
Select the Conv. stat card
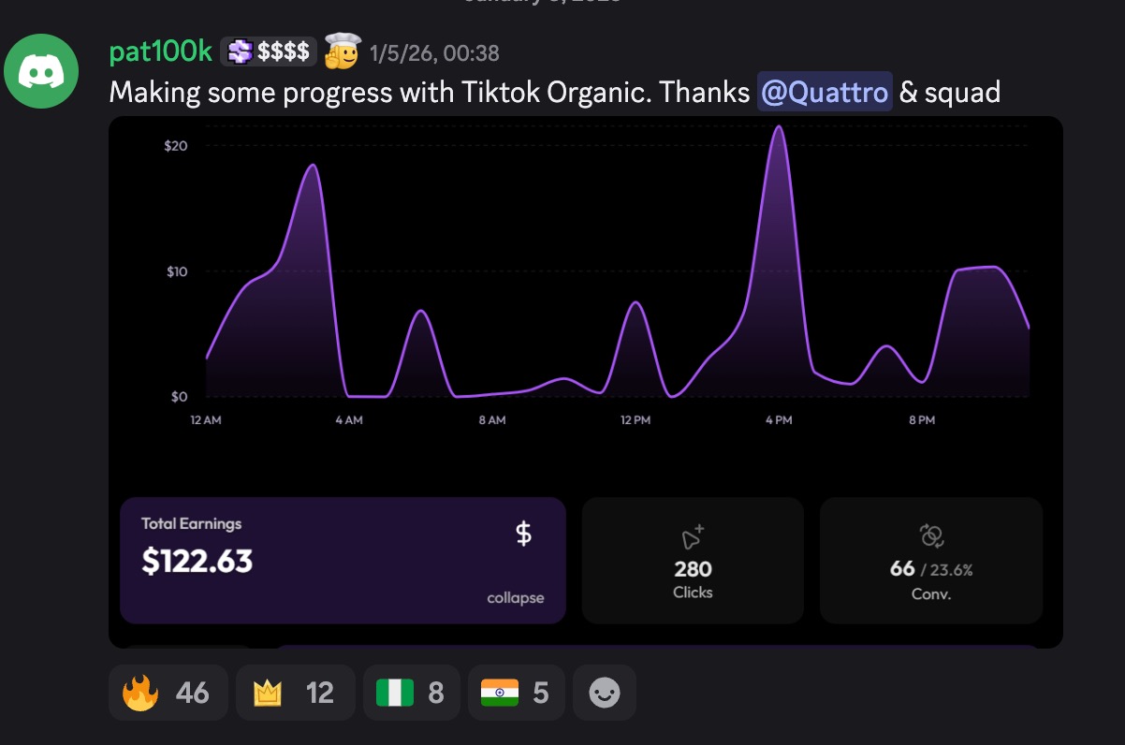[x=931, y=561]
